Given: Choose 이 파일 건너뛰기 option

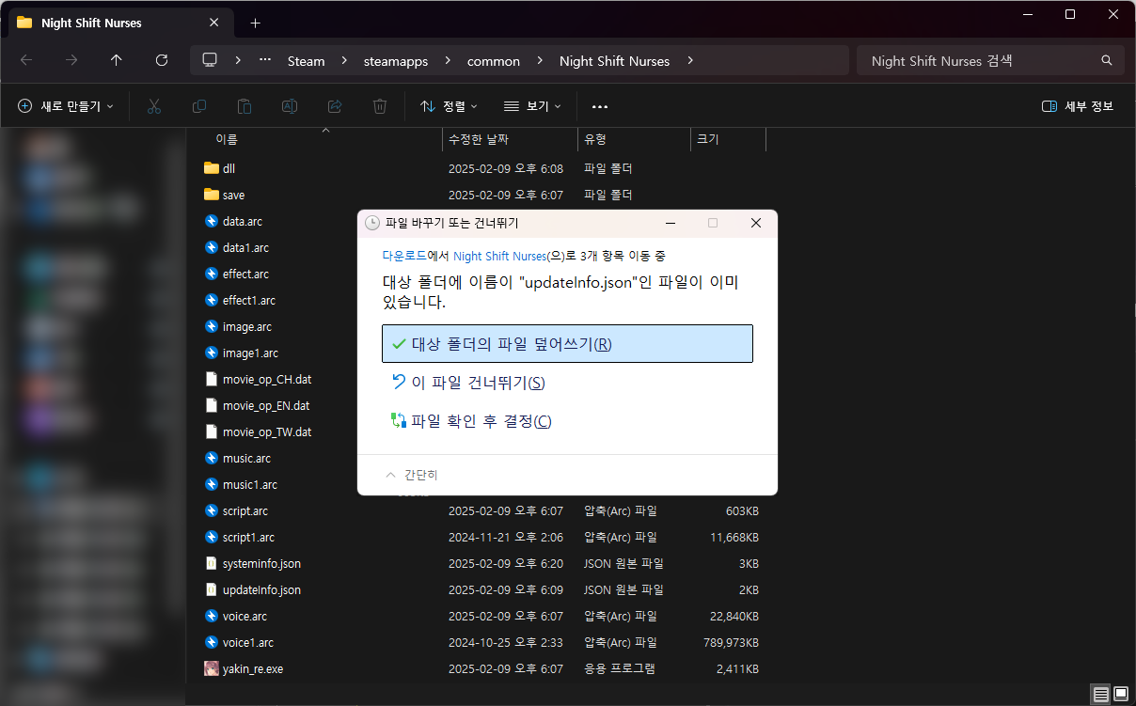Looking at the screenshot, I should (567, 383).
